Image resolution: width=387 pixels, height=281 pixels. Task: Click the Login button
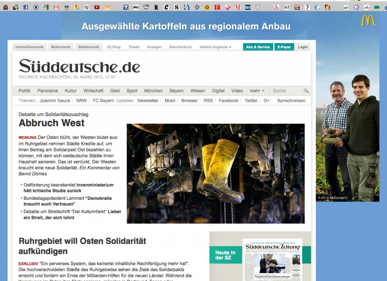click(x=303, y=47)
